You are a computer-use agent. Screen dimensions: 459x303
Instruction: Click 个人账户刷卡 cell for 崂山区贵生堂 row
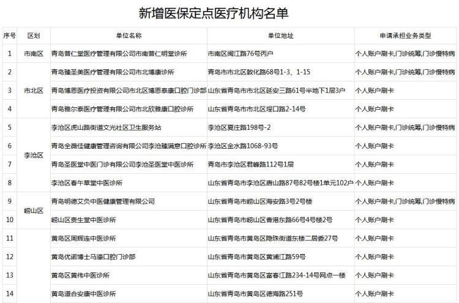[405, 220]
